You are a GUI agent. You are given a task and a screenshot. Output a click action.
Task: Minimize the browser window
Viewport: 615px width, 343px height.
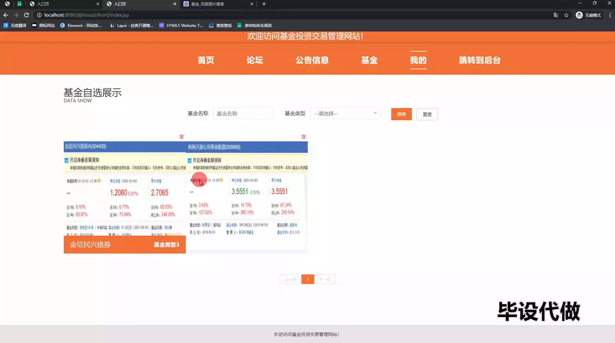[x=580, y=3]
